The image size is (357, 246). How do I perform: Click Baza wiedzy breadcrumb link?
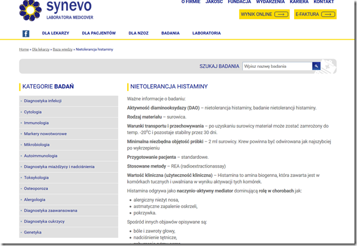coord(62,49)
